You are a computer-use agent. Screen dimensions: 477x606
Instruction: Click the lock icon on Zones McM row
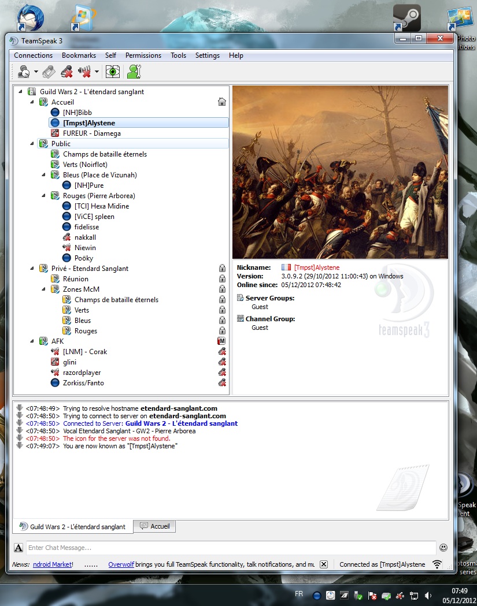[222, 289]
